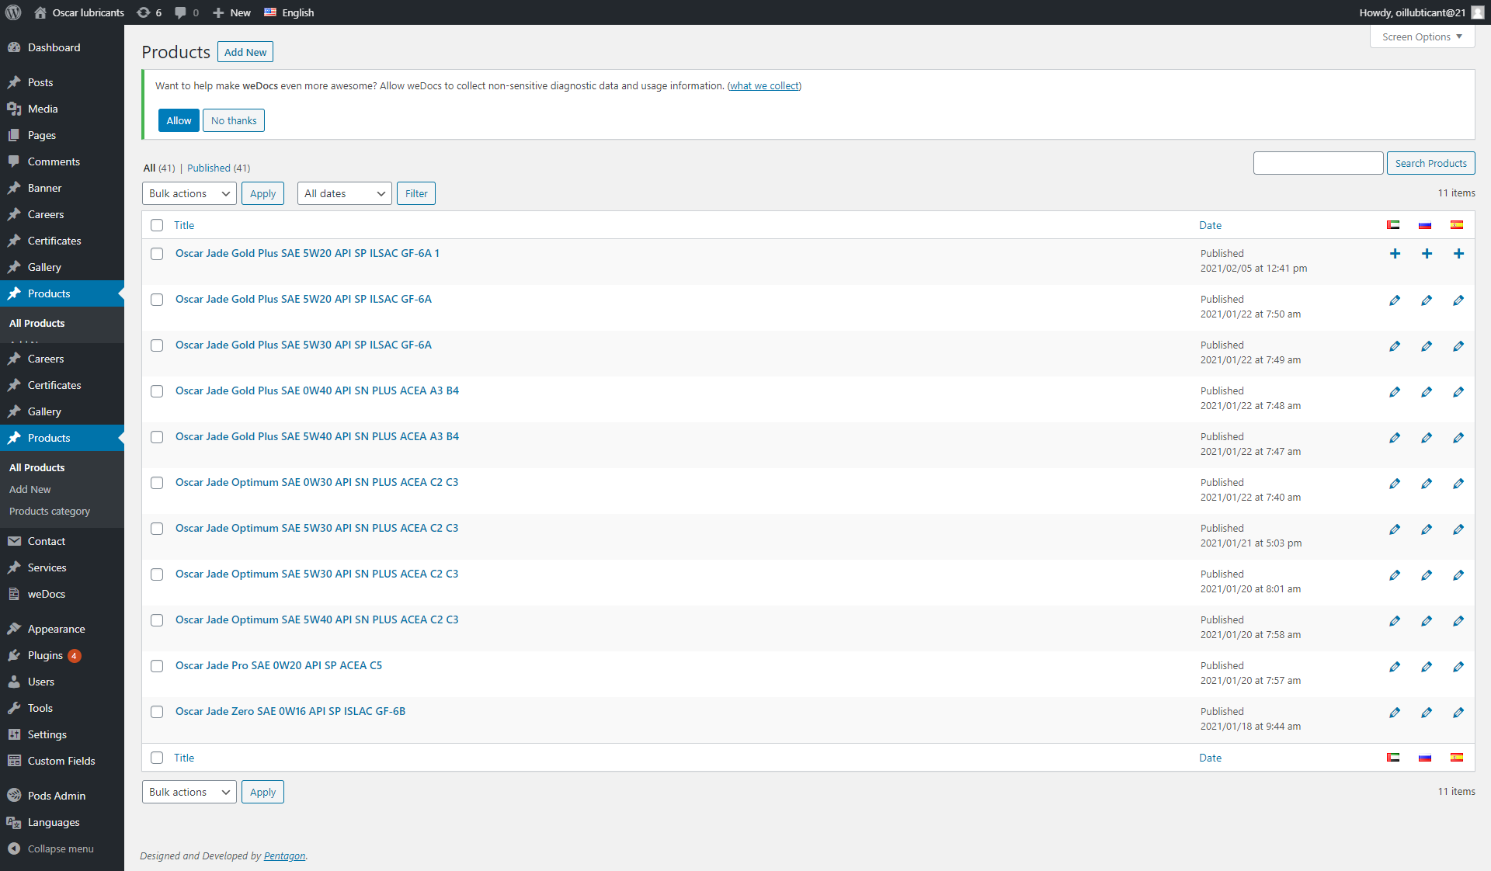Click in the product search field
Image resolution: width=1491 pixels, height=871 pixels.
1318,163
